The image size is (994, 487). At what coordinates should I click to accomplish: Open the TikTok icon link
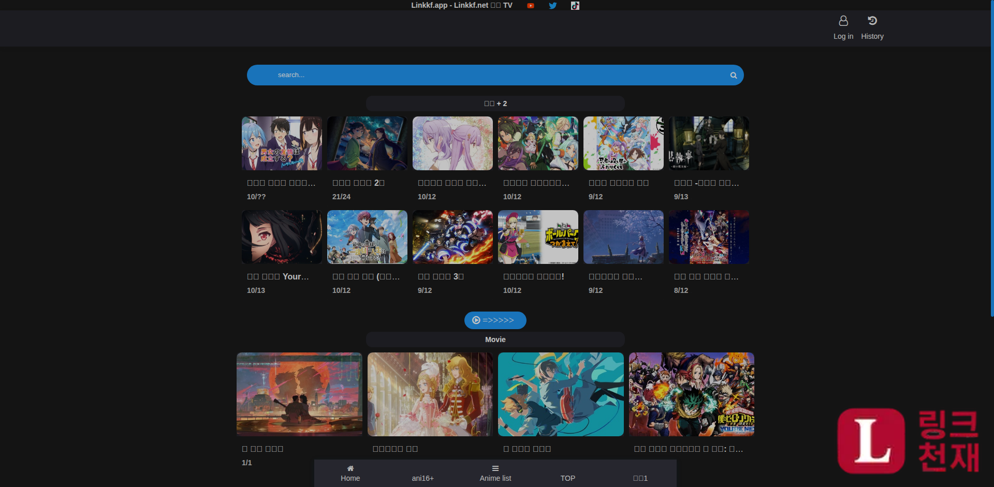[x=575, y=6]
